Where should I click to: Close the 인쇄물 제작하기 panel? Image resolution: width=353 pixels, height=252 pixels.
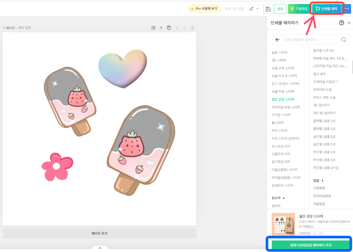point(349,23)
